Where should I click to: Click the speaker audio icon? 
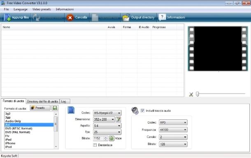[135, 111]
